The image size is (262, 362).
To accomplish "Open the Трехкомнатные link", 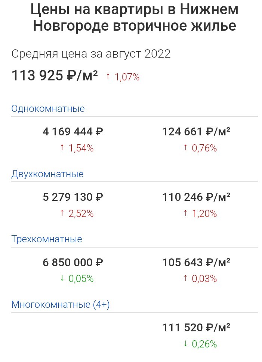I will [x=47, y=239].
